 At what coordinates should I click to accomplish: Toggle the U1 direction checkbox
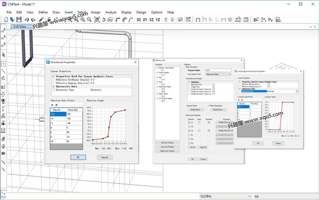pyautogui.click(x=189, y=122)
